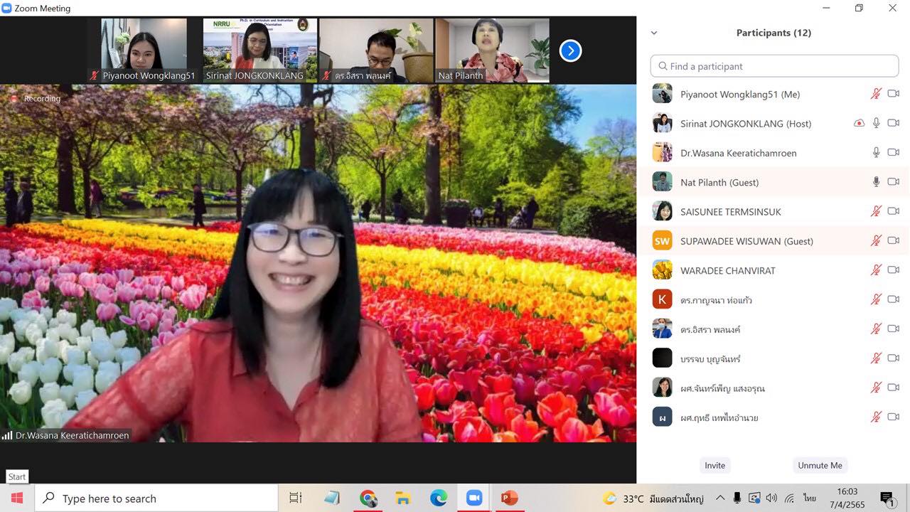Toggle WARADEE CHANVIRAT's muted microphone icon
Image resolution: width=910 pixels, height=512 pixels.
click(x=877, y=270)
